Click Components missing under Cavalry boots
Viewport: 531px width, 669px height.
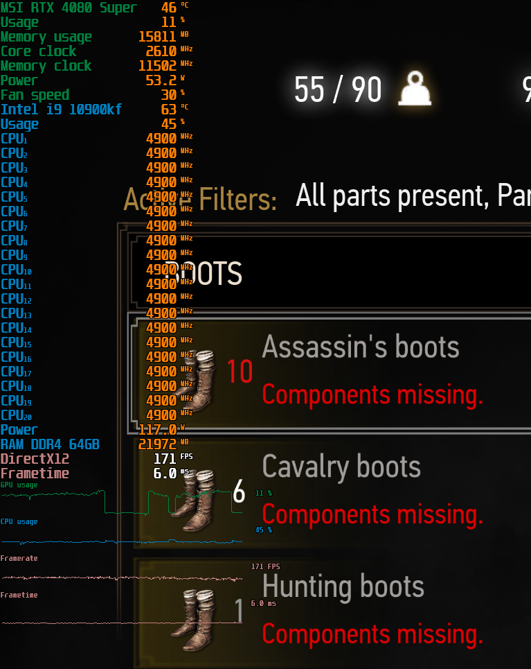(372, 514)
